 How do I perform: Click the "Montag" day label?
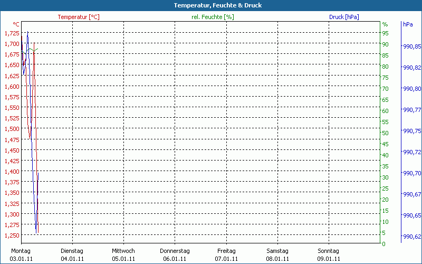point(21,251)
